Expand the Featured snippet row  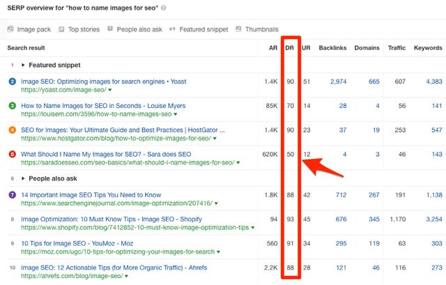click(23, 65)
